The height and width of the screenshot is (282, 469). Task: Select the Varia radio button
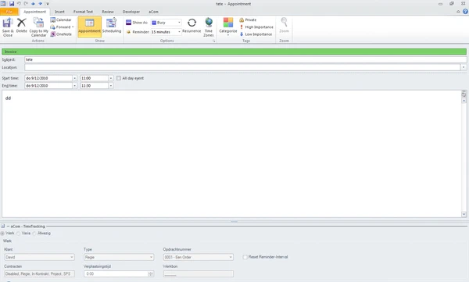coord(19,234)
